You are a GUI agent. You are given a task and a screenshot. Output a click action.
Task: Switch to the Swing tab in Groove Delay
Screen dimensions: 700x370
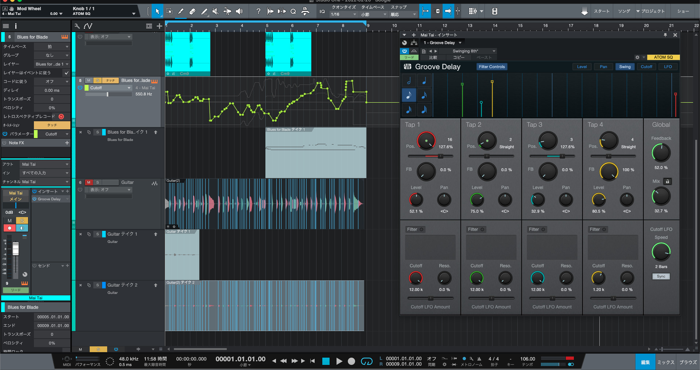click(x=625, y=67)
